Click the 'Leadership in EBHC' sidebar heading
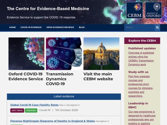This screenshot has width=167, height=125. (138, 105)
